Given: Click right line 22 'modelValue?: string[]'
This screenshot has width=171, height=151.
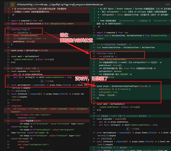Looking at the screenshot, I should pos(110,66).
